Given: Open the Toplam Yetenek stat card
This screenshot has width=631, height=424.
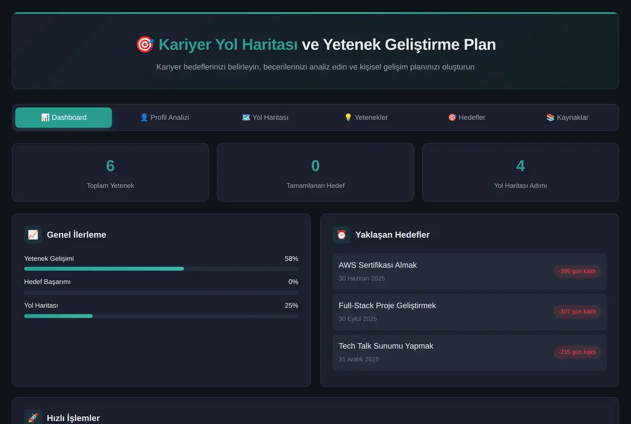Looking at the screenshot, I should [110, 173].
